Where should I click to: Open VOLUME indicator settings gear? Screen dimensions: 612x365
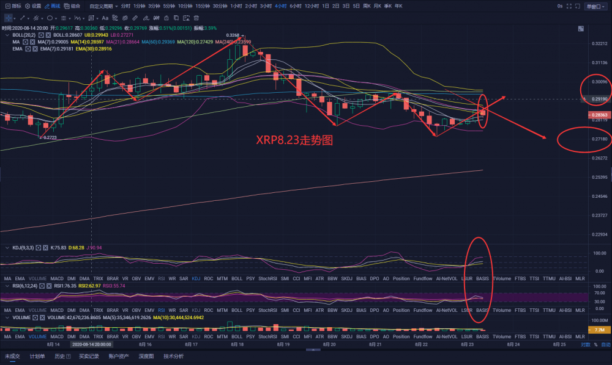pyautogui.click(x=35, y=318)
